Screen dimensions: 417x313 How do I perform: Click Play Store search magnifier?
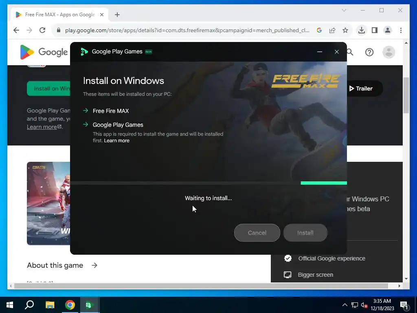350,52
